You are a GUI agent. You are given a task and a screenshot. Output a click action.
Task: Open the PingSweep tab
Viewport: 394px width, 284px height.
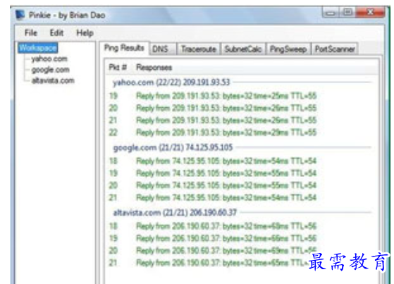pos(288,49)
